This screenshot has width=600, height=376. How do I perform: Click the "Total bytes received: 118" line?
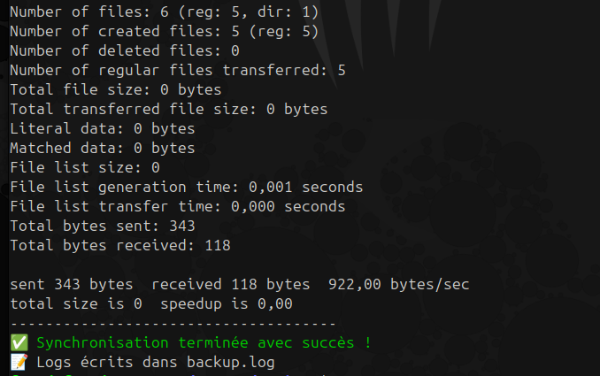coord(119,245)
